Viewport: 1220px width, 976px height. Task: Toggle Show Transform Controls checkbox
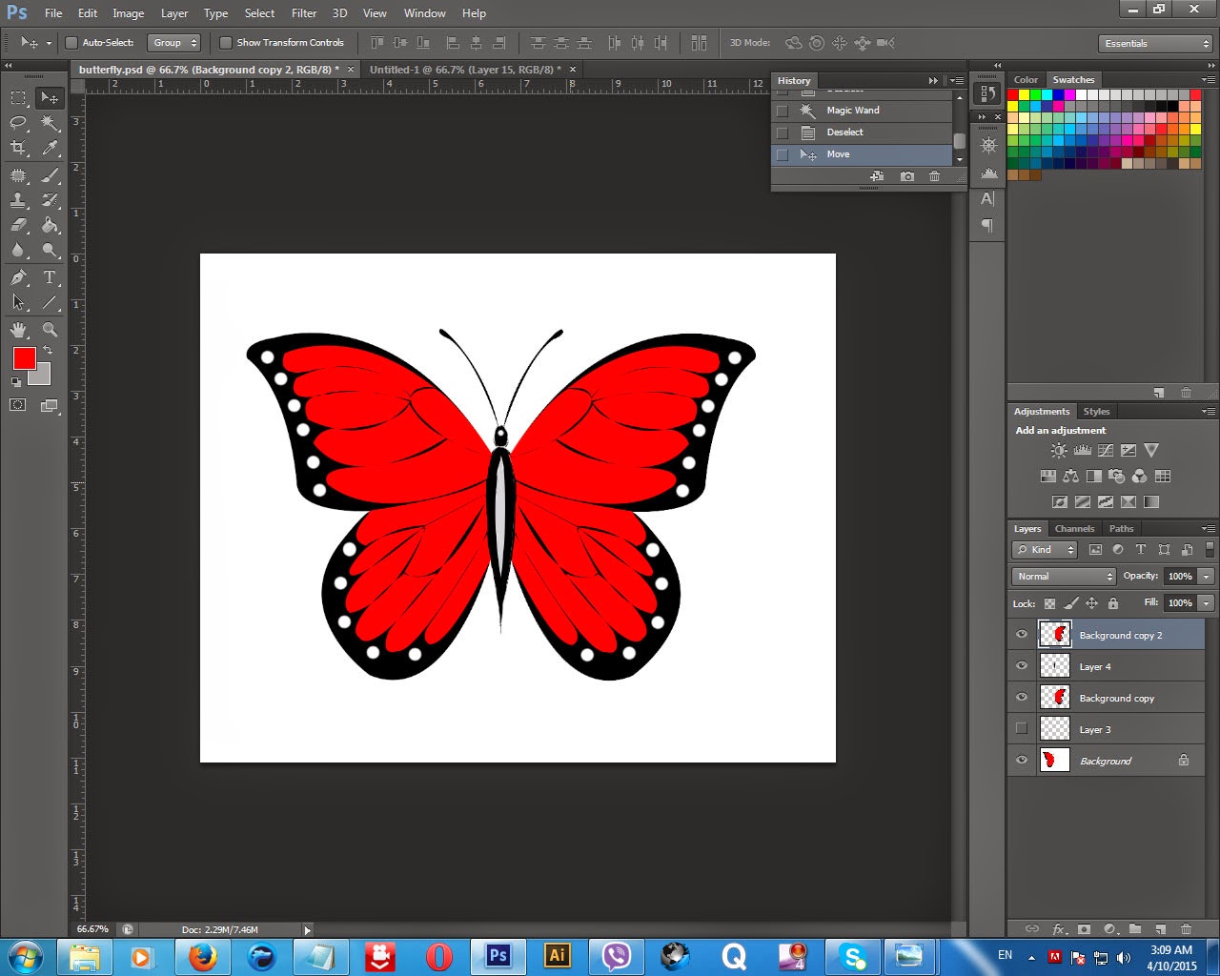point(226,43)
